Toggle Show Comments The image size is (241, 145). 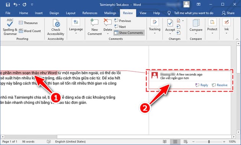(129, 33)
